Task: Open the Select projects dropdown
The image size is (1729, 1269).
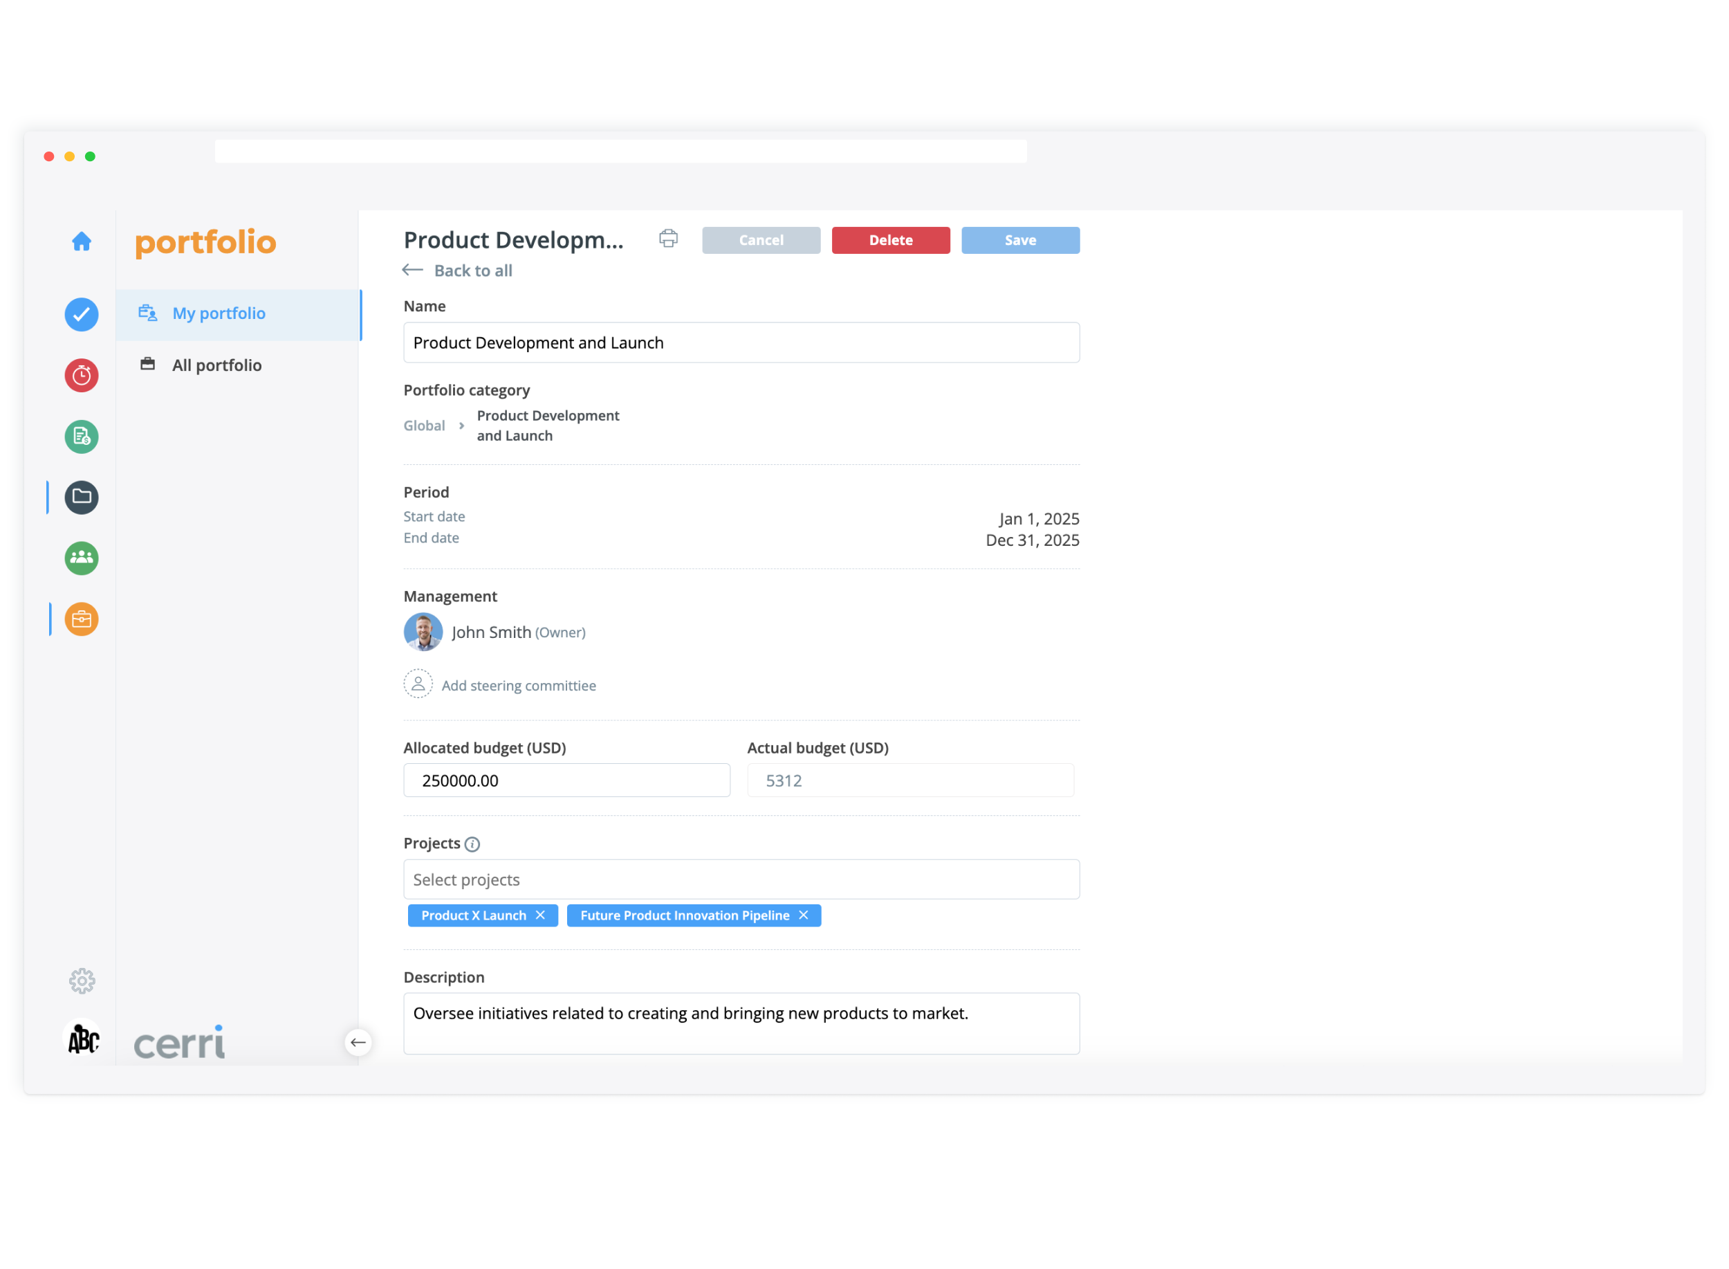Action: click(741, 879)
